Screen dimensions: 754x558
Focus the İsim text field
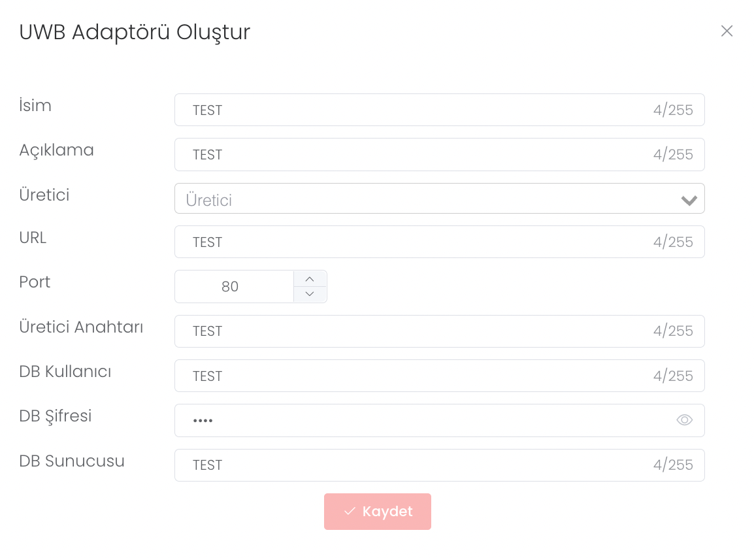click(418, 110)
